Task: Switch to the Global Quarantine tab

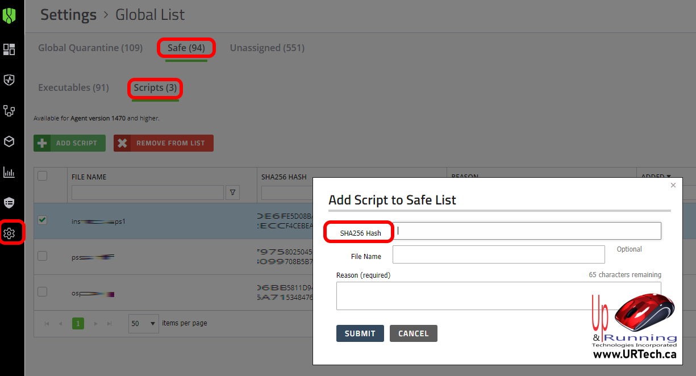Action: 90,48
